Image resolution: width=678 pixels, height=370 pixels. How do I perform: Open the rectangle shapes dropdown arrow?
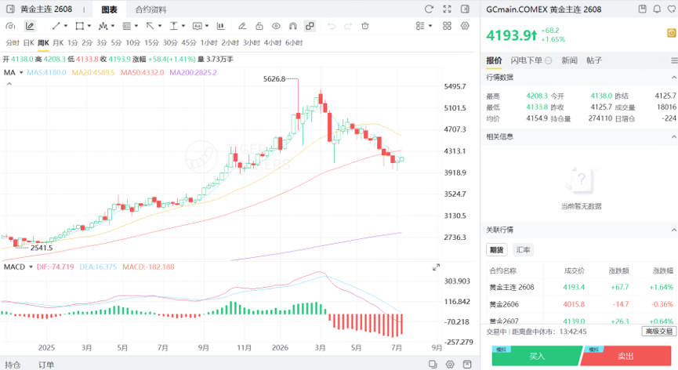pos(89,26)
